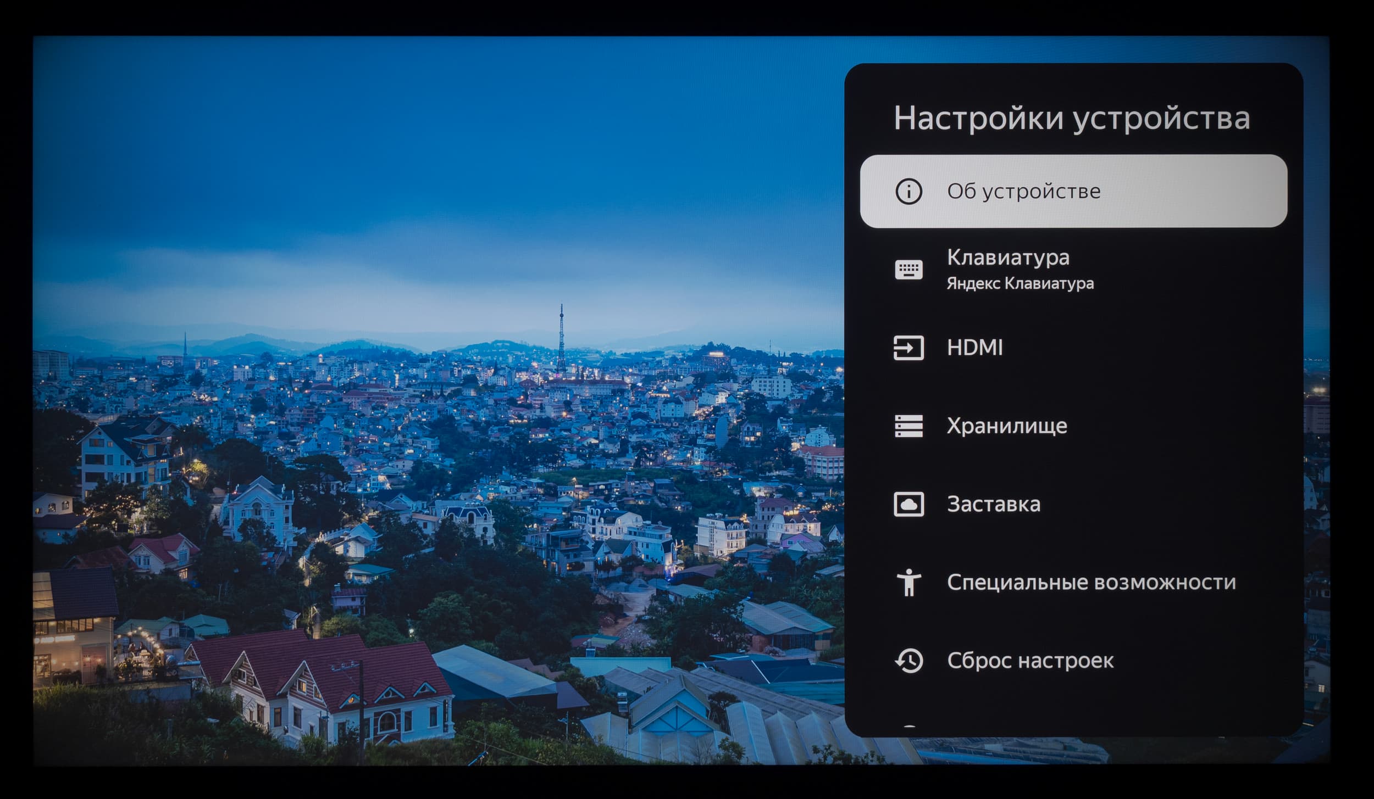Choose Сброс настроек to reset settings
1374x799 pixels.
click(1030, 661)
